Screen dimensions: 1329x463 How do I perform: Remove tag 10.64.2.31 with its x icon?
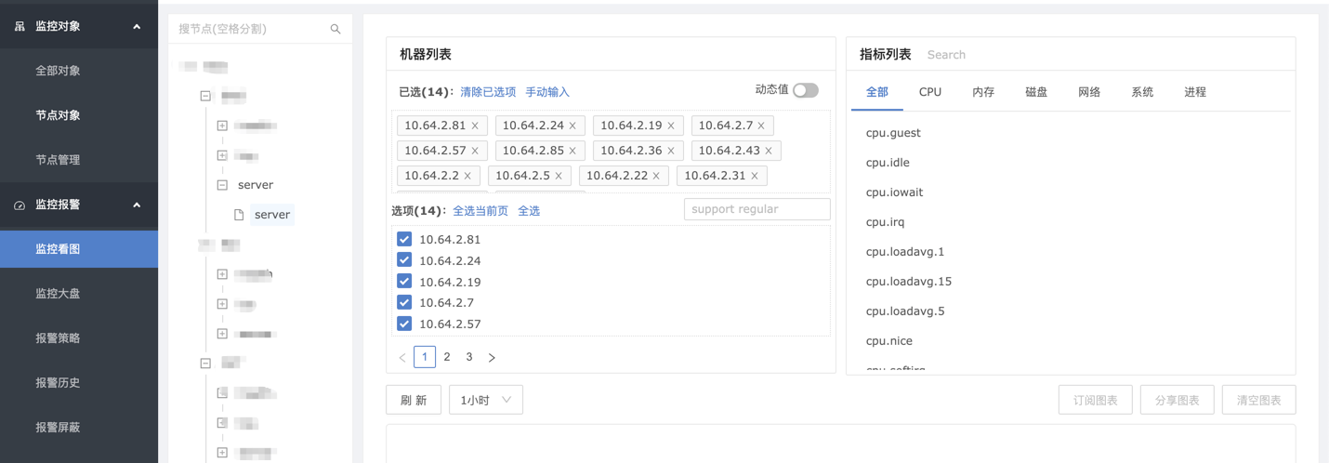point(755,176)
